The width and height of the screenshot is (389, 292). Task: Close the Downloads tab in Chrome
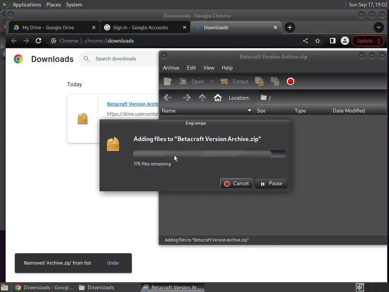(275, 27)
